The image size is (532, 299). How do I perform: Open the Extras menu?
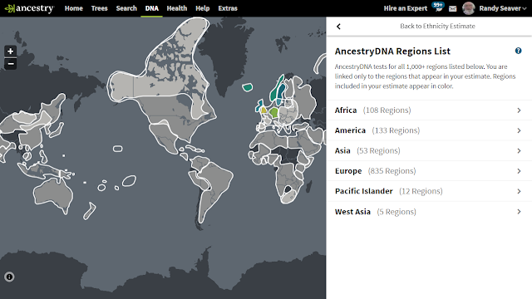(x=228, y=8)
